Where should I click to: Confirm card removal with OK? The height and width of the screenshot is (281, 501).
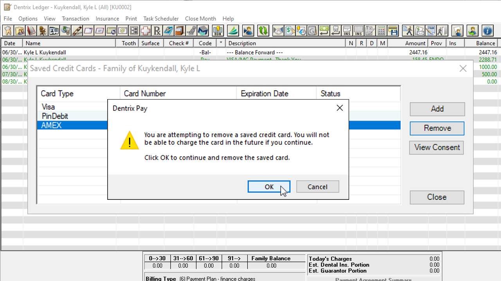click(x=269, y=187)
